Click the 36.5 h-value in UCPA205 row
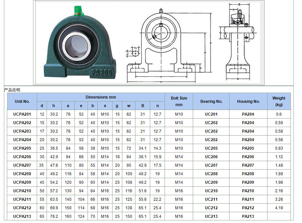This screenshot has width=302, height=223. click(54, 148)
